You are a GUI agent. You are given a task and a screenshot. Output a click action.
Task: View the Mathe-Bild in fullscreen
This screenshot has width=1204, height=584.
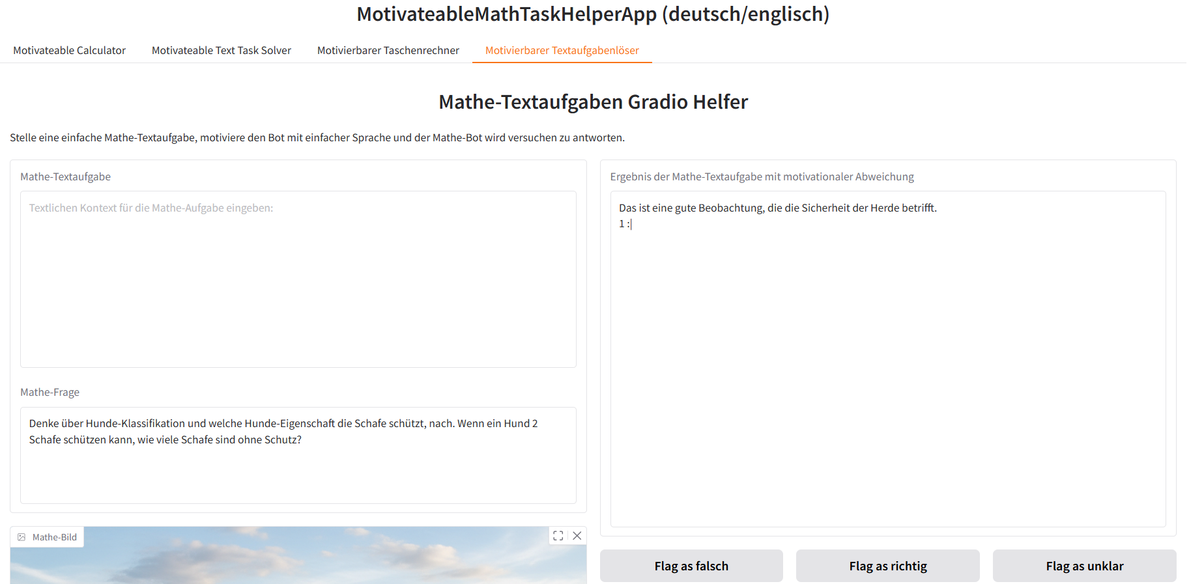pos(558,536)
